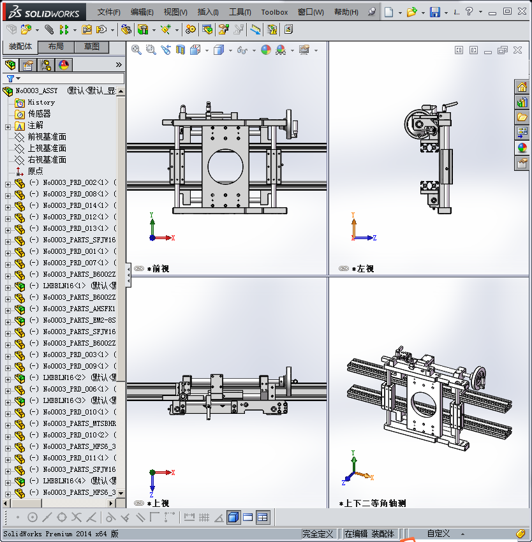The image size is (532, 542).
Task: Open the dropdown arrow next to the Open icon
Action: click(422, 12)
